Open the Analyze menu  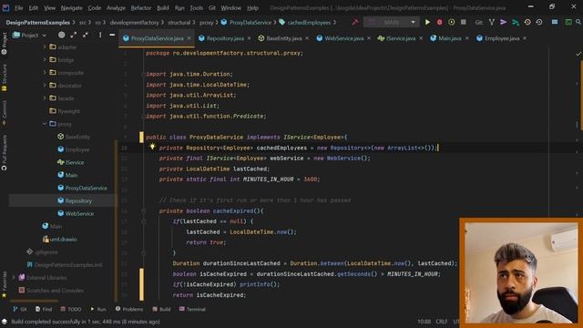click(x=116, y=8)
